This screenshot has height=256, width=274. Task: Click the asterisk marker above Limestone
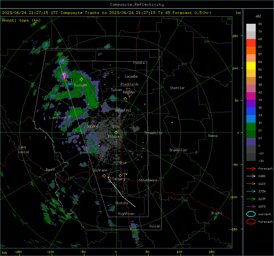click(58, 115)
